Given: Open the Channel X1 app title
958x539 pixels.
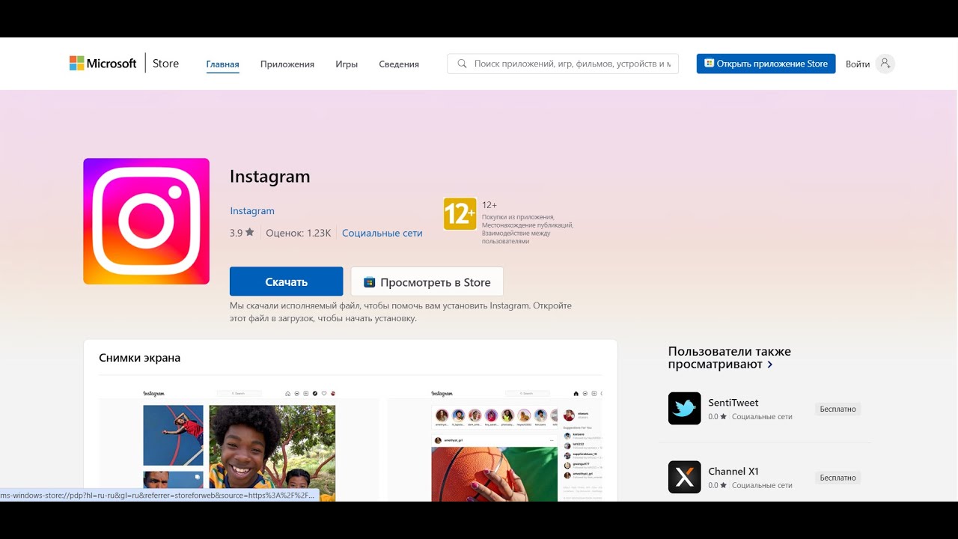Looking at the screenshot, I should tap(733, 471).
